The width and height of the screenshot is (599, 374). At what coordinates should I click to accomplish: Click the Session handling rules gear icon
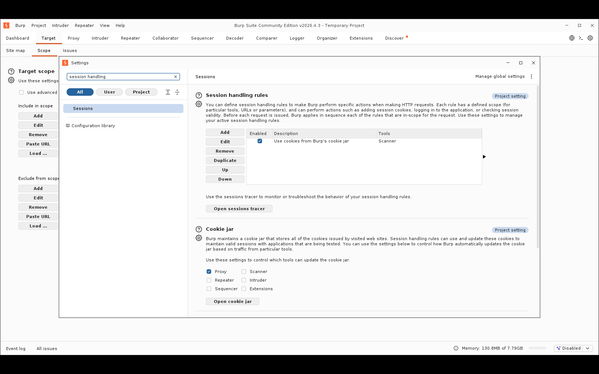coord(199,104)
